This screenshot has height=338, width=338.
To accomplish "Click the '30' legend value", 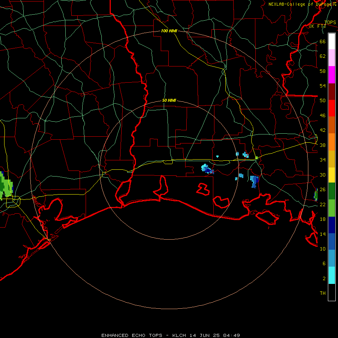I will click(323, 175).
